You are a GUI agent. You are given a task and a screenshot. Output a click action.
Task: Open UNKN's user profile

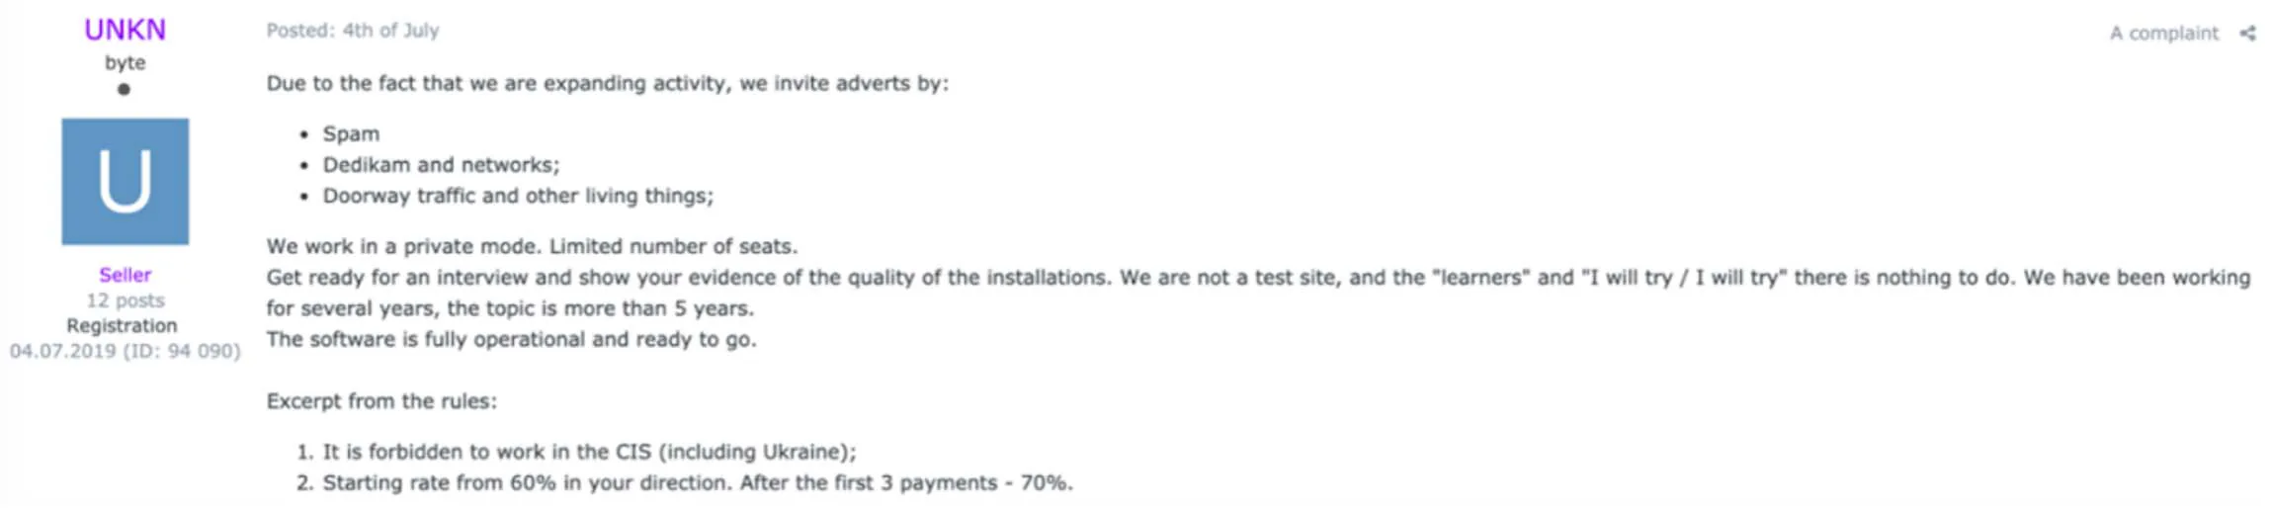coord(125,30)
